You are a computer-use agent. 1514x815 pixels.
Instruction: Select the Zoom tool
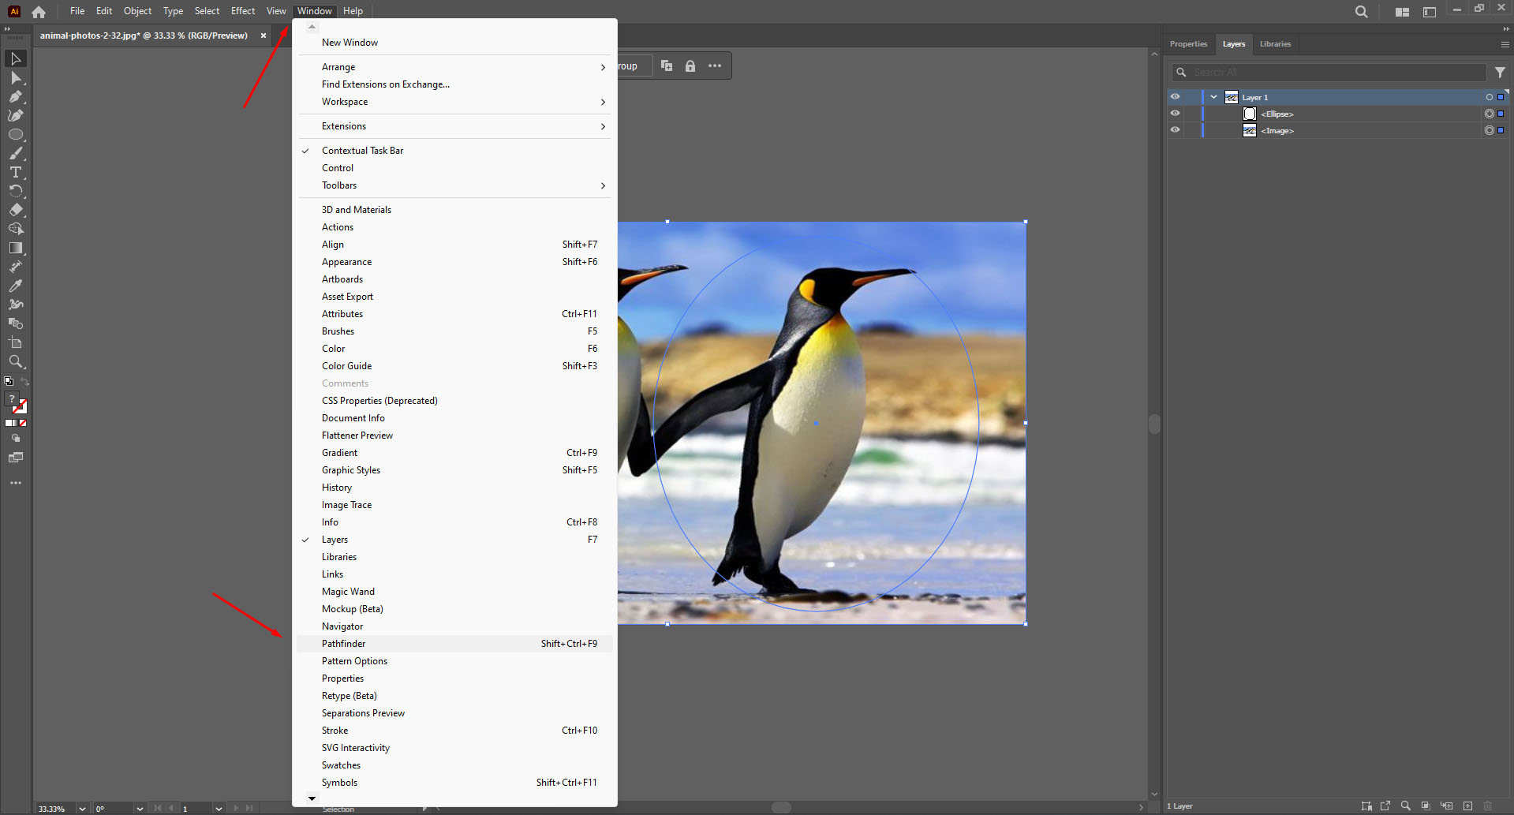16,362
